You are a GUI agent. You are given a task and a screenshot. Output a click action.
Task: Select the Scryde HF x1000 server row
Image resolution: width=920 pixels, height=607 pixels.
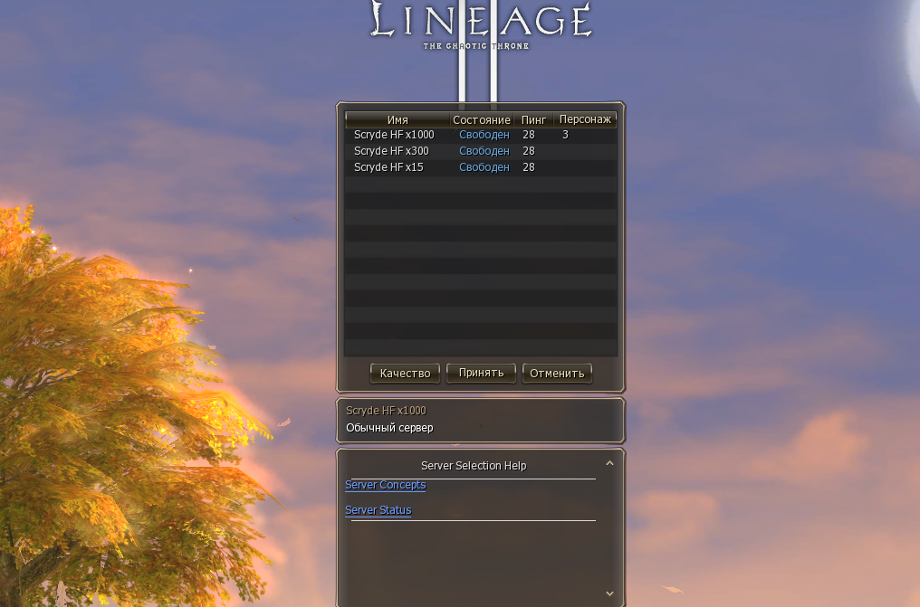pyautogui.click(x=481, y=136)
